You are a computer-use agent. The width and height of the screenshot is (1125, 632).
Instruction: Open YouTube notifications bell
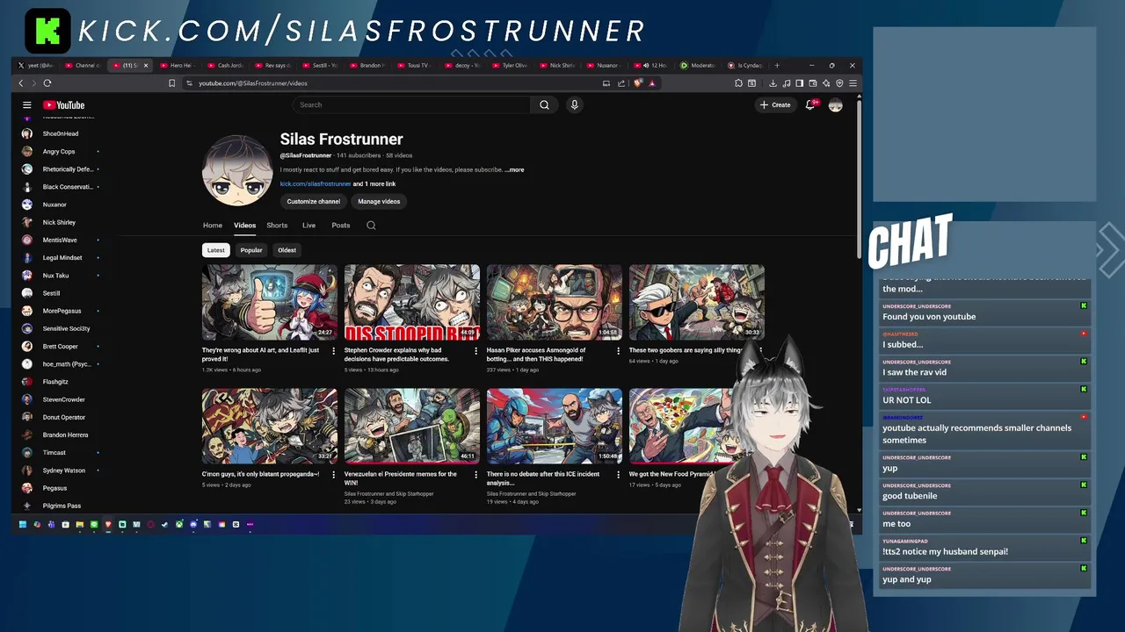[809, 105]
